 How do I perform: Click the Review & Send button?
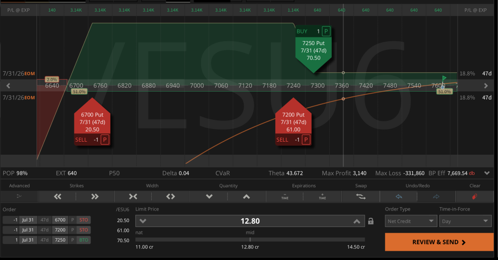439,242
